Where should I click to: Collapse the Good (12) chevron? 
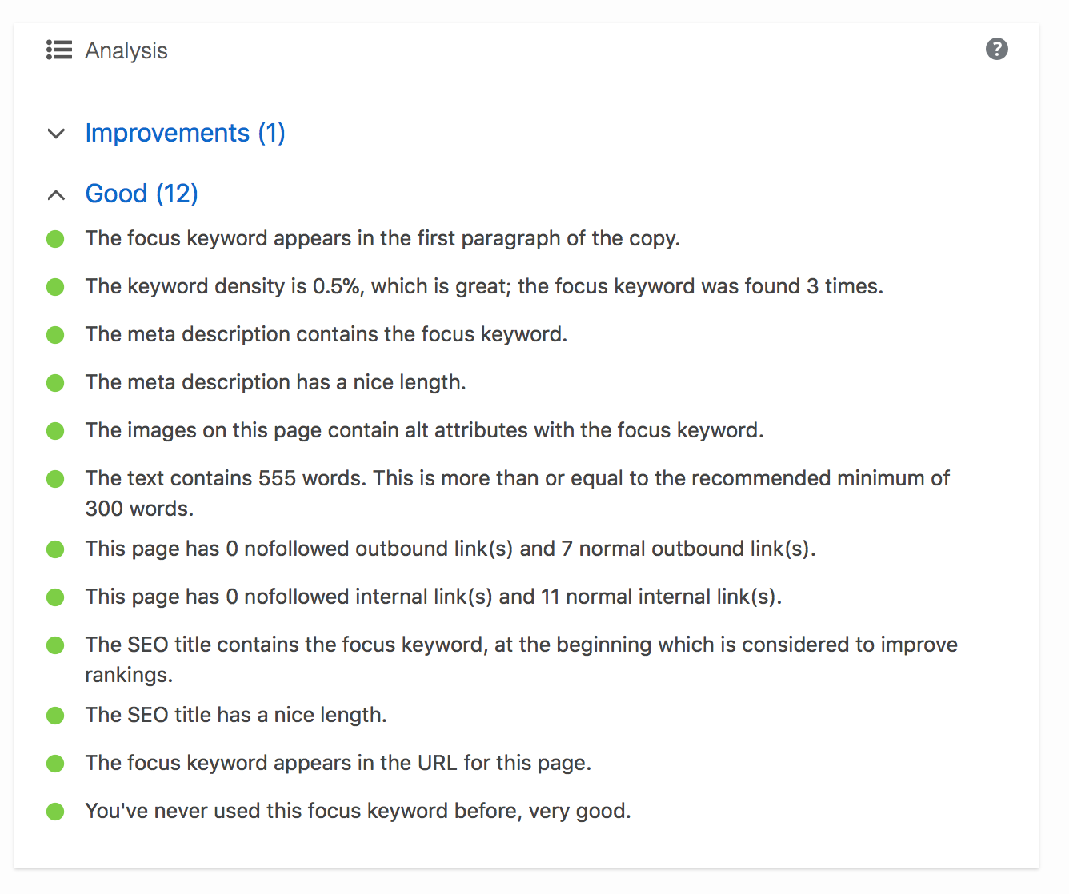point(56,194)
